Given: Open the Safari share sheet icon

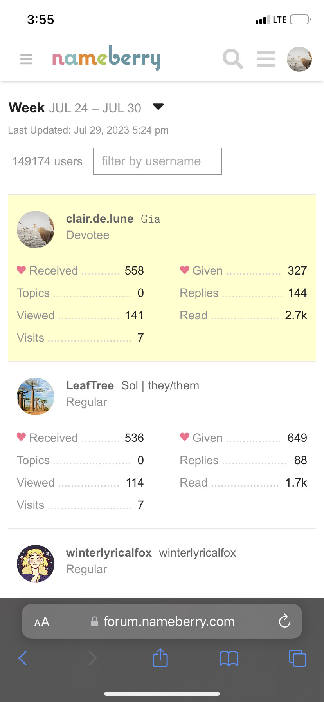Looking at the screenshot, I should click(160, 657).
